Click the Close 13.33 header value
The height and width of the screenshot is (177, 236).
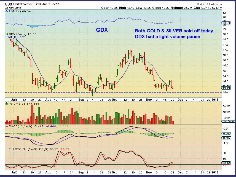[161, 8]
